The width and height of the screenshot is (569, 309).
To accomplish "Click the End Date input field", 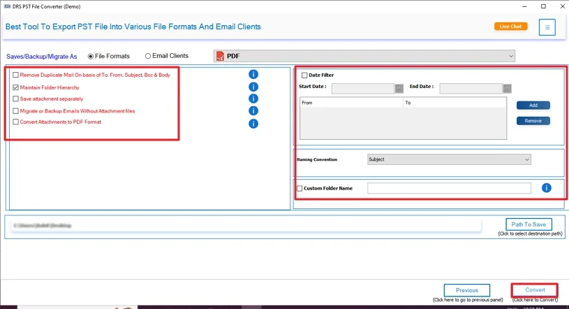I will pos(471,88).
